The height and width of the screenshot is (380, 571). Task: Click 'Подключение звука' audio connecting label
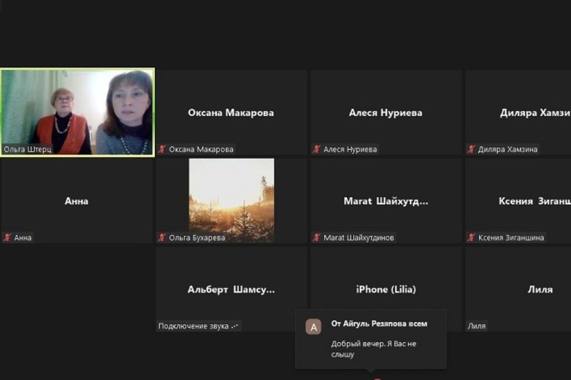click(198, 326)
